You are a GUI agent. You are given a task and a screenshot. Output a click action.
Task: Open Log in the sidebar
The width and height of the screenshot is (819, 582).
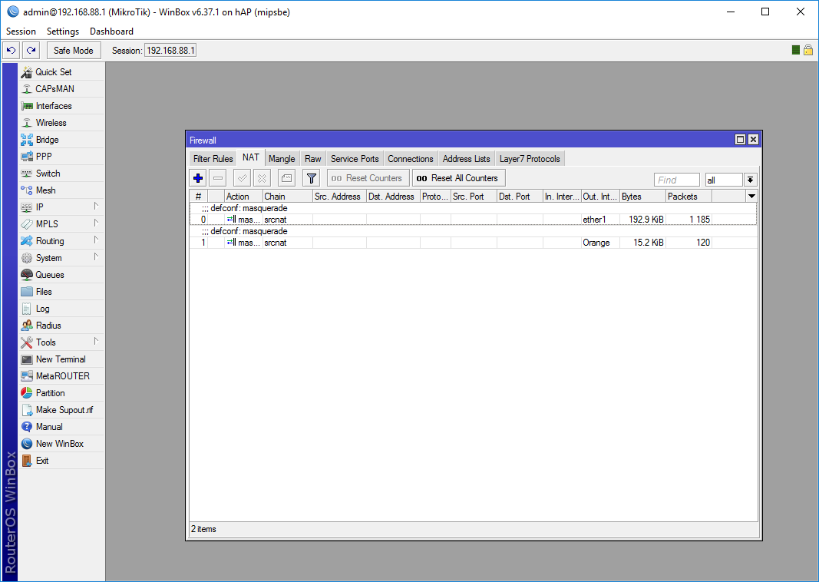coord(61,309)
